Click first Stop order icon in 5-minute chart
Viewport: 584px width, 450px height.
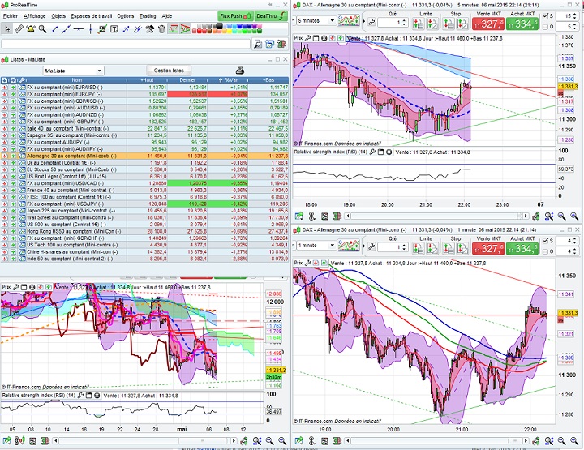coord(448,24)
